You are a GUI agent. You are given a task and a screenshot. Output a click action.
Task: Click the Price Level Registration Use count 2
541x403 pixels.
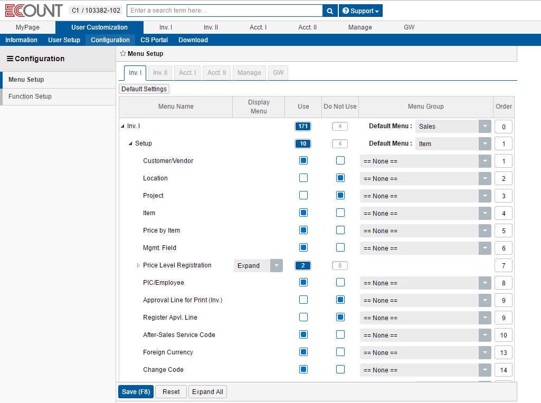click(303, 265)
